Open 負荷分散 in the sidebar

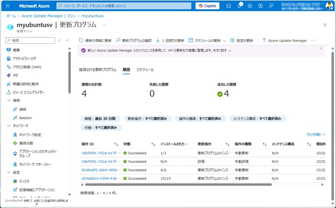pos(23,143)
